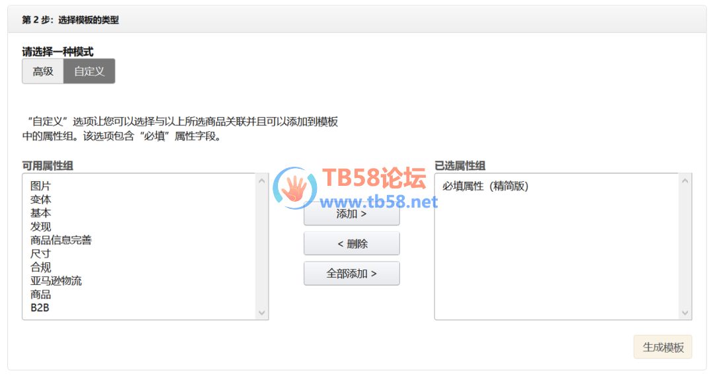The image size is (713, 377).
Task: Select B2B attribute group item
Action: coord(40,308)
